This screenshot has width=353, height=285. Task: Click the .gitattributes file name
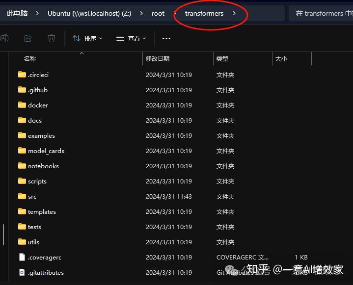[46, 273]
